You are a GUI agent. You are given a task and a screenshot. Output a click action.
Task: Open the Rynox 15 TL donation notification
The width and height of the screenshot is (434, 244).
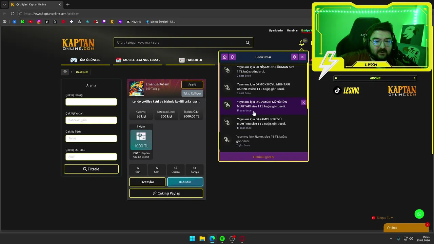click(263, 141)
